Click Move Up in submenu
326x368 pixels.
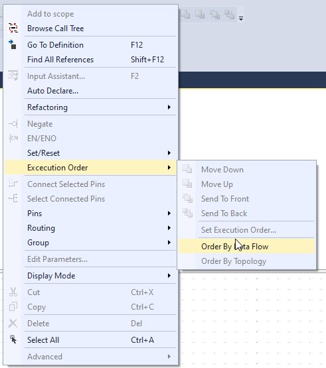(x=247, y=184)
